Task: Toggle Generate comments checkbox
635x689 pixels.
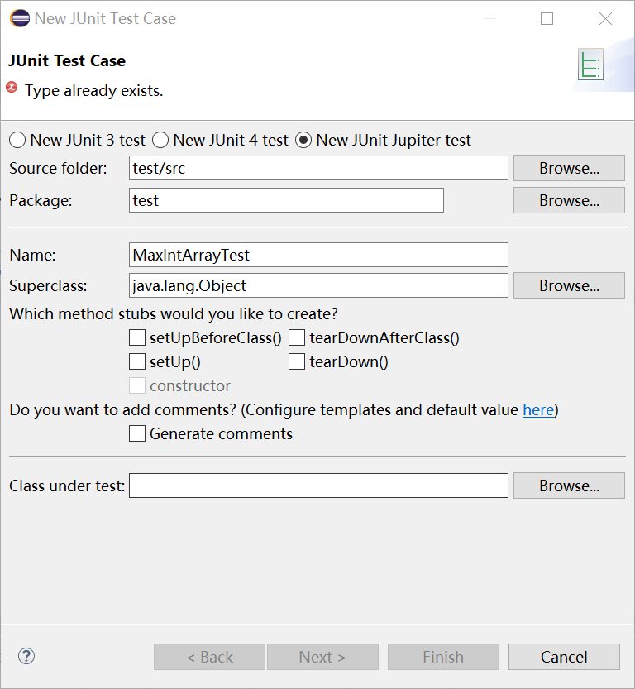Action: click(137, 433)
